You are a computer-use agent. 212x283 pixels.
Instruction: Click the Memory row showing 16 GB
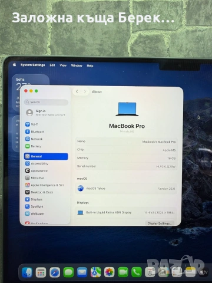tap(127, 158)
